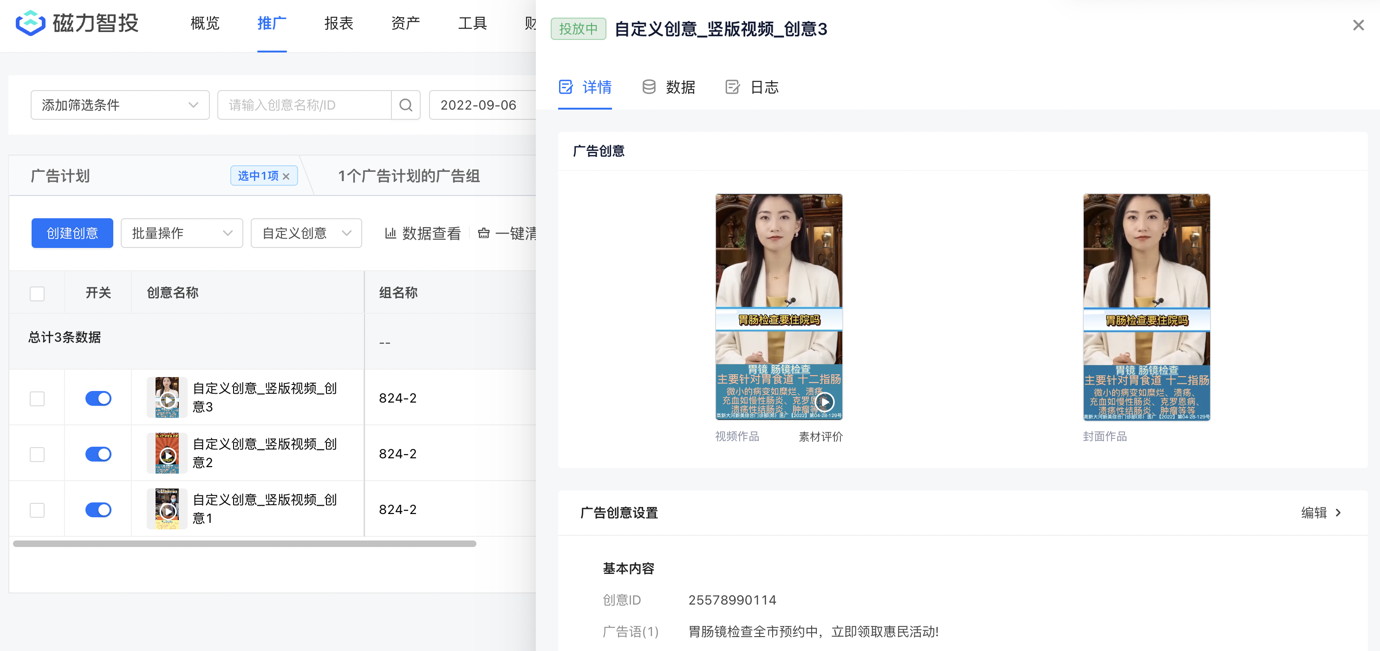Open the 2022-09-06 date picker
Screen dimensions: 1380x651
(x=482, y=105)
